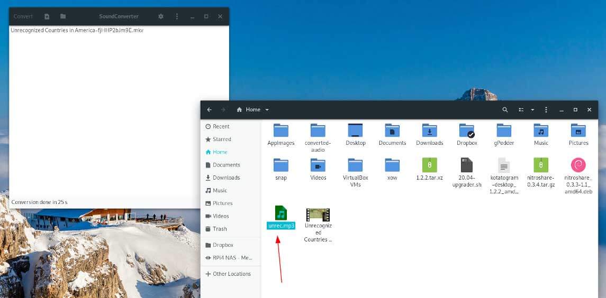Select the unrec.mp3 audio file
This screenshot has height=298, width=606.
(281, 217)
